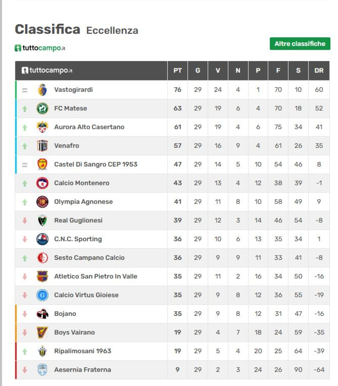Sort by the DR column header
This screenshot has height=386, width=338.
(x=319, y=70)
